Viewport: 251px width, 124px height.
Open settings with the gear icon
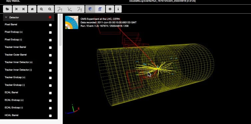coord(110,9)
